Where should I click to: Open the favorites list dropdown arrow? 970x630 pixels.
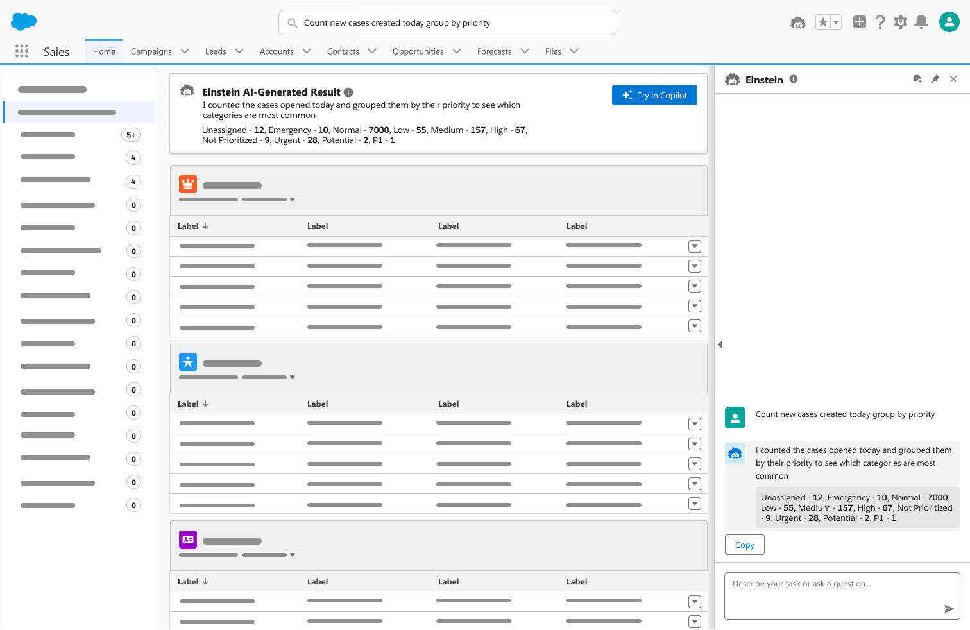(x=836, y=22)
